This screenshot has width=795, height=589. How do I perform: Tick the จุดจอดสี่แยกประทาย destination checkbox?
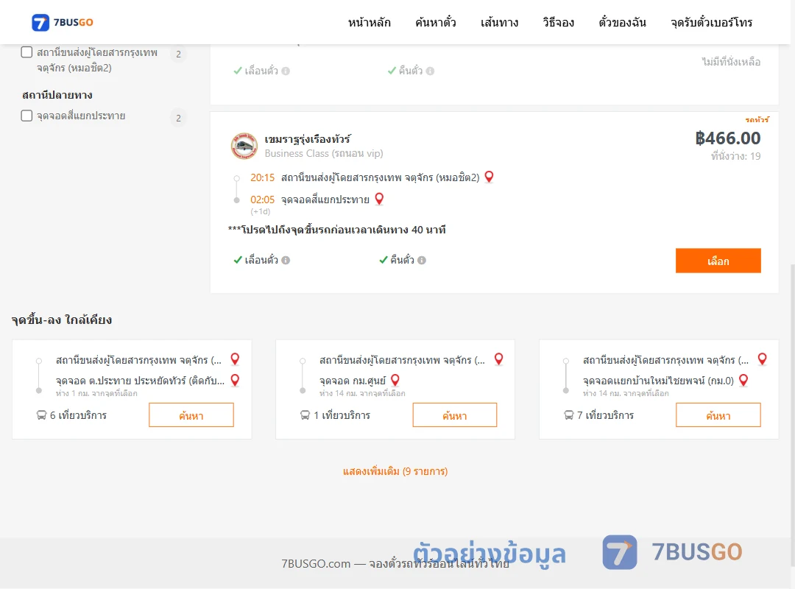[x=27, y=116]
